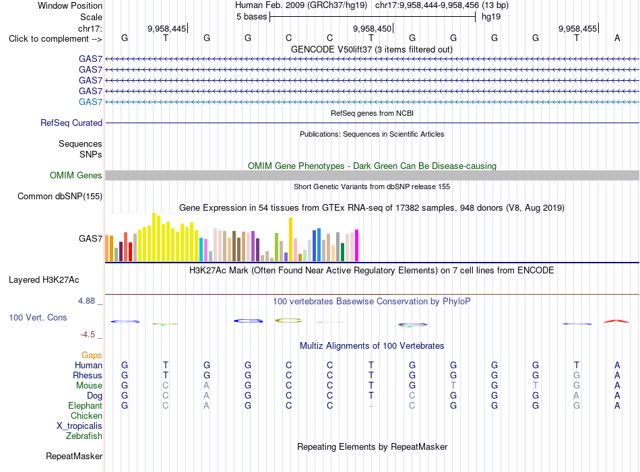640x472 pixels.
Task: Click the Rhesus alignment row label
Action: tap(88, 375)
